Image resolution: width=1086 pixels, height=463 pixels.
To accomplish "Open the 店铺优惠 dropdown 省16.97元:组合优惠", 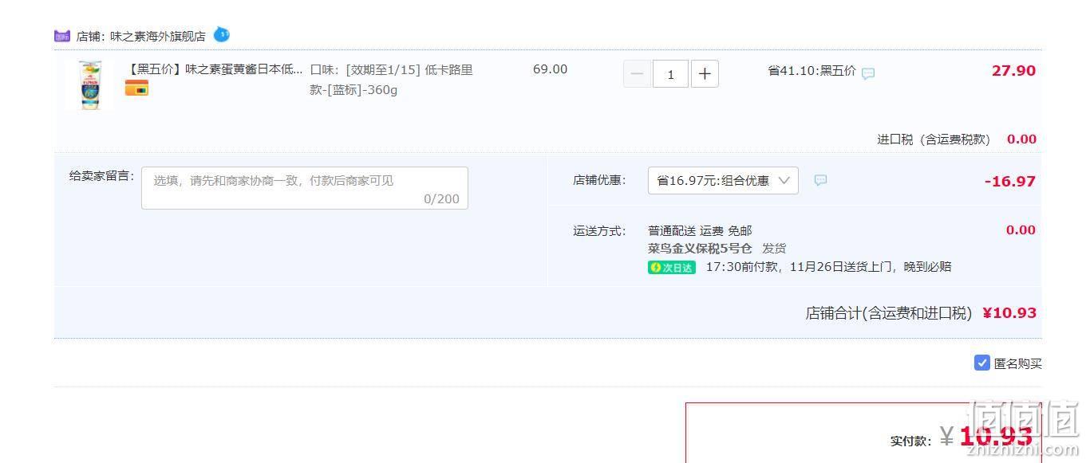I will coord(723,181).
